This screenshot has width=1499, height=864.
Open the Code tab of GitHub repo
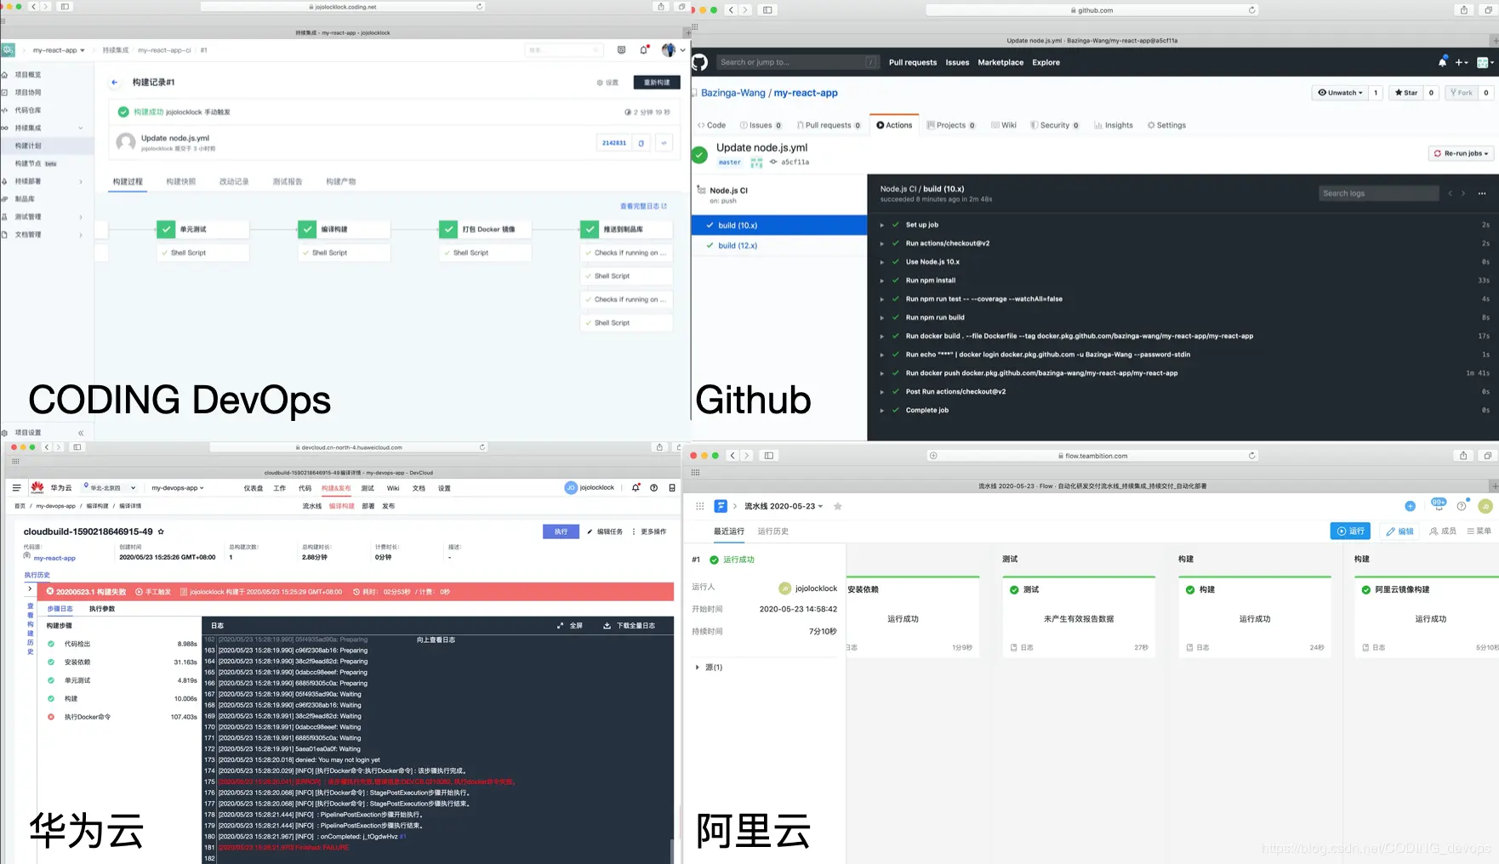point(711,125)
